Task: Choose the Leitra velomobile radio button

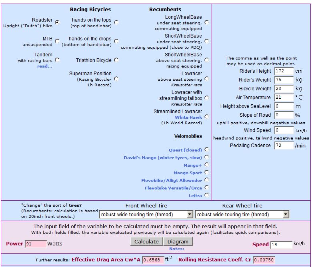Action: [207, 195]
